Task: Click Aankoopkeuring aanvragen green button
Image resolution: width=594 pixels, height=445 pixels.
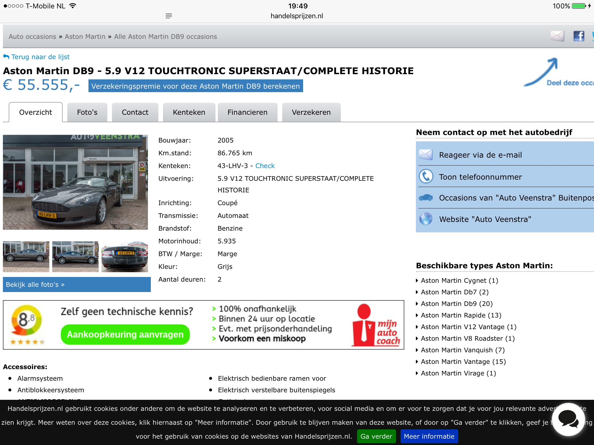Action: pos(125,334)
